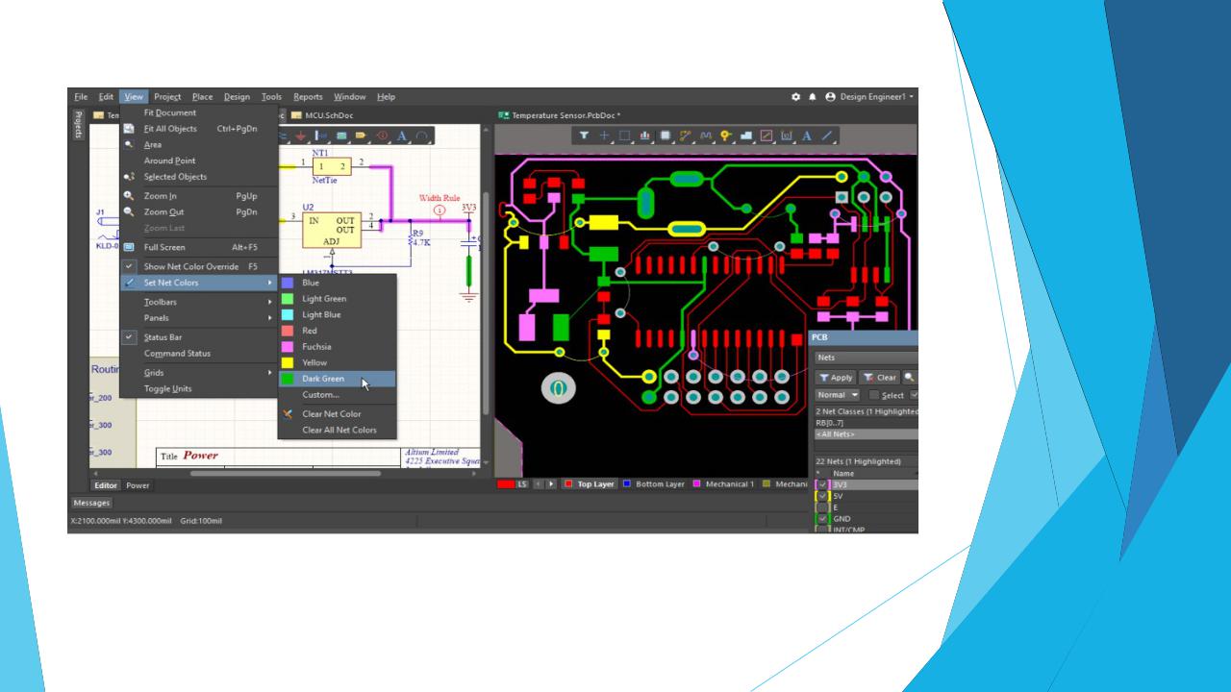
Task: Choose the Fuchsia net color
Action: 338,346
